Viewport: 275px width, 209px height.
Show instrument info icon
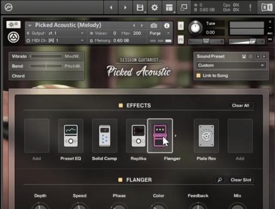coord(167,26)
